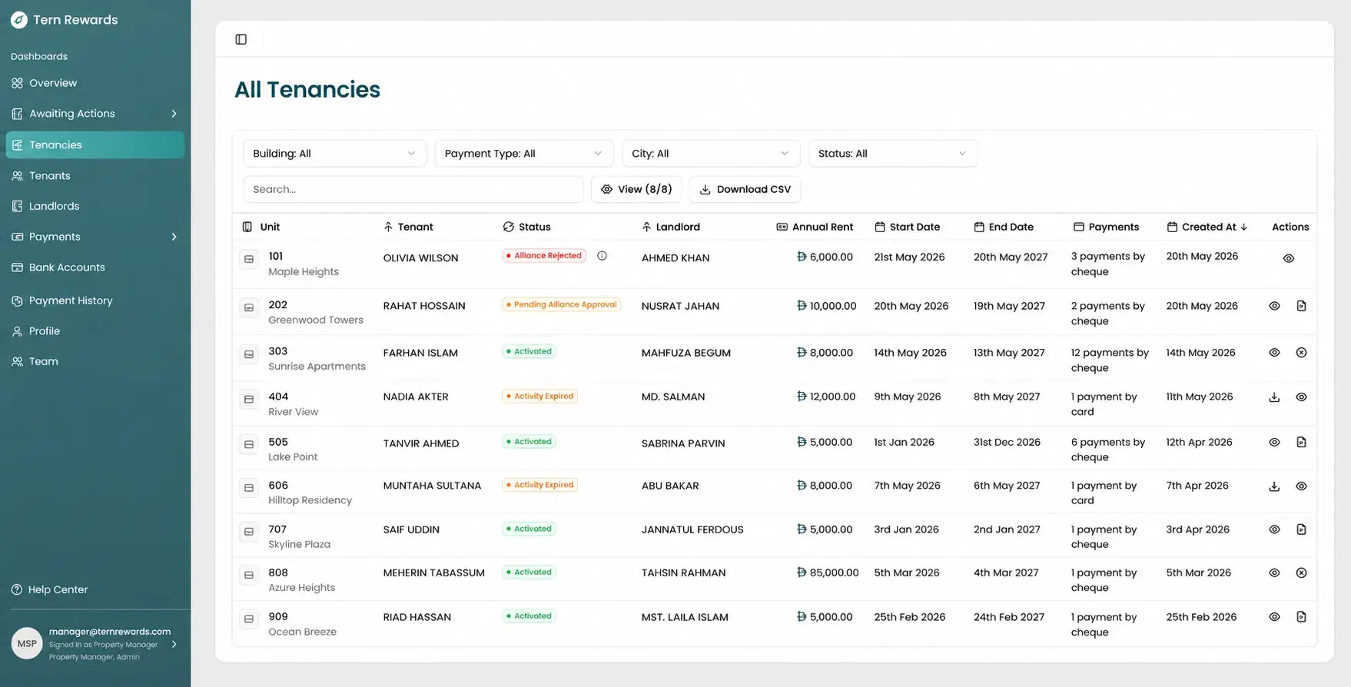1351x687 pixels.
Task: Click document icon in row 202
Action: pos(1301,306)
